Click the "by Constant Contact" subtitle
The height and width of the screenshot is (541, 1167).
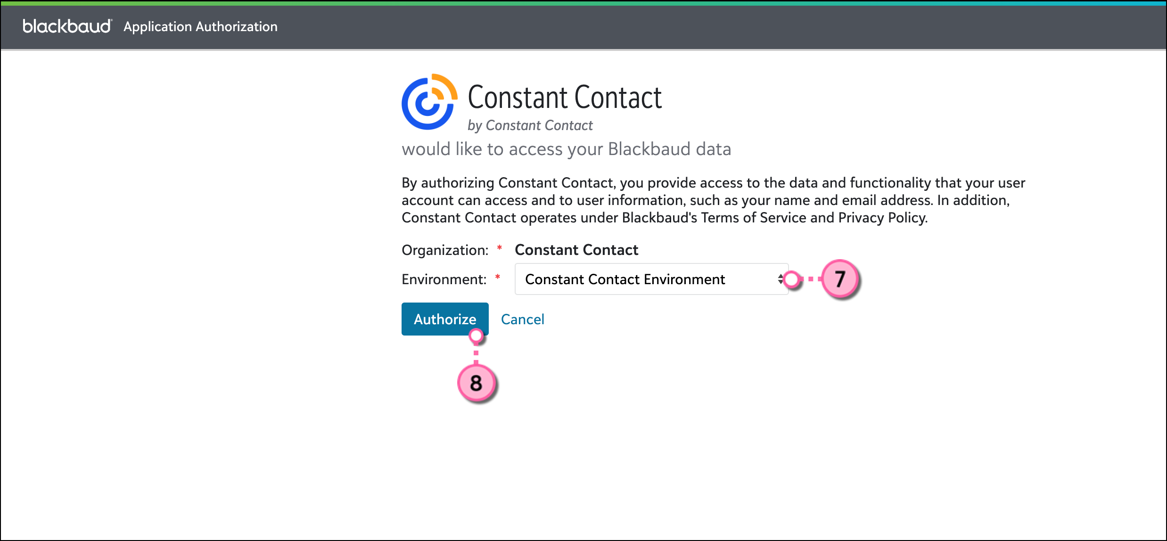coord(530,125)
